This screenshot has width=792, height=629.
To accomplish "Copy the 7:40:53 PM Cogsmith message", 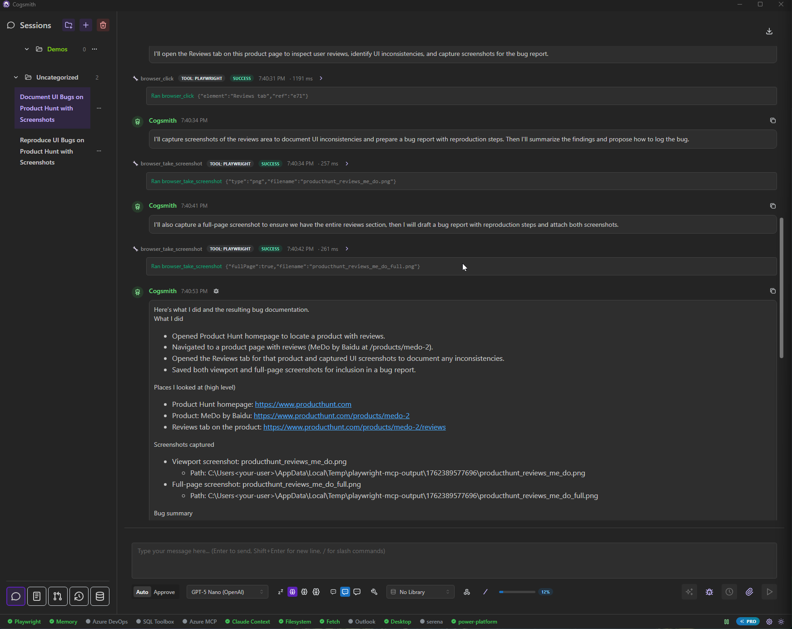I will [772, 291].
